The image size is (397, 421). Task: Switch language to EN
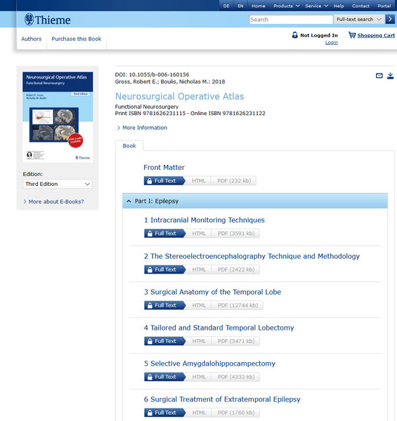tap(240, 6)
